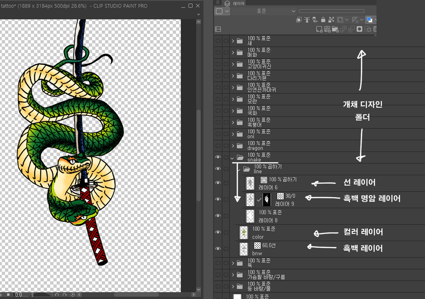Click the Create Layer Mask icon
425x299 pixels.
pos(359,29)
